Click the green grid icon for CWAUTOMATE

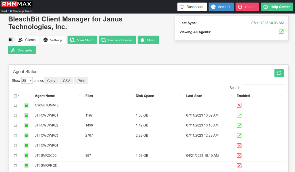point(27,105)
